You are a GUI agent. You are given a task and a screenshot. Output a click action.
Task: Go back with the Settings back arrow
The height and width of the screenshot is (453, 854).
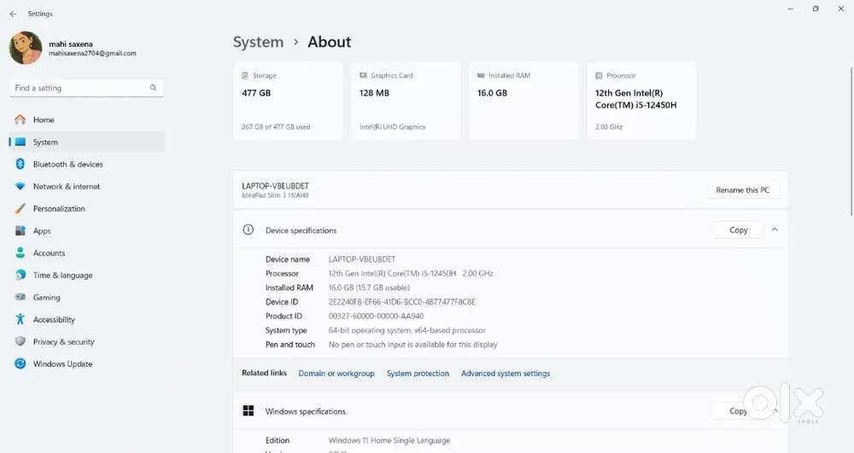[13, 14]
